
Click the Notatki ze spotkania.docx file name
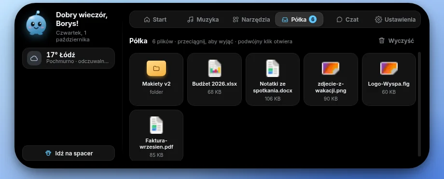coord(273,87)
